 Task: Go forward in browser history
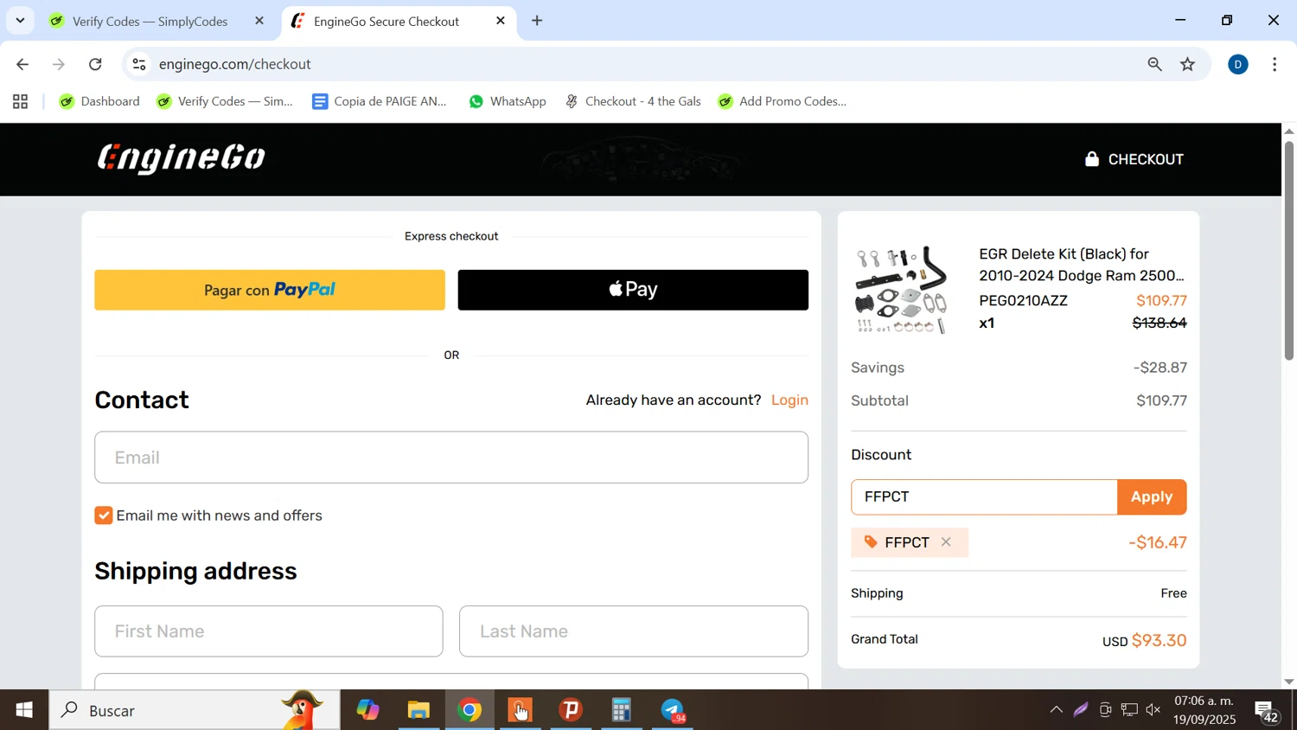59,64
